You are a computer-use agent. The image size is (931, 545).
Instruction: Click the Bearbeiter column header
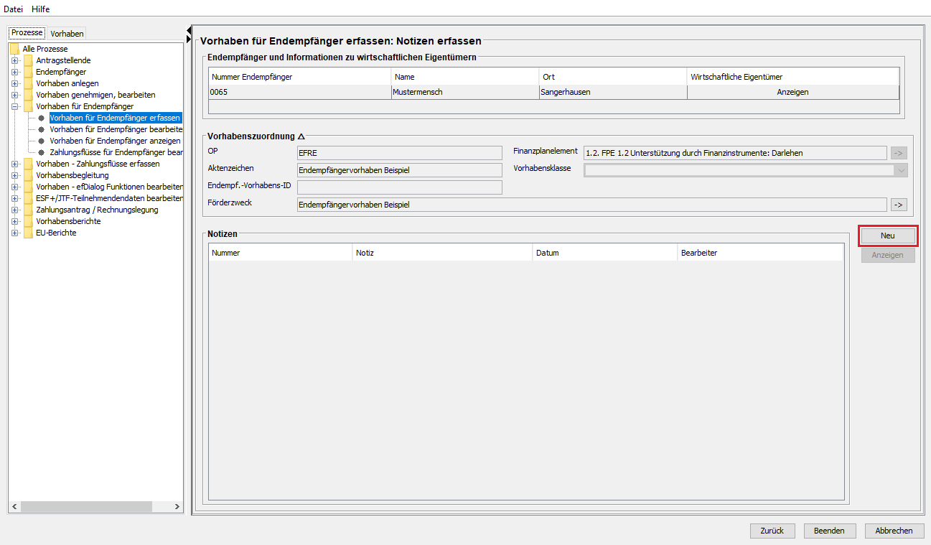point(760,253)
